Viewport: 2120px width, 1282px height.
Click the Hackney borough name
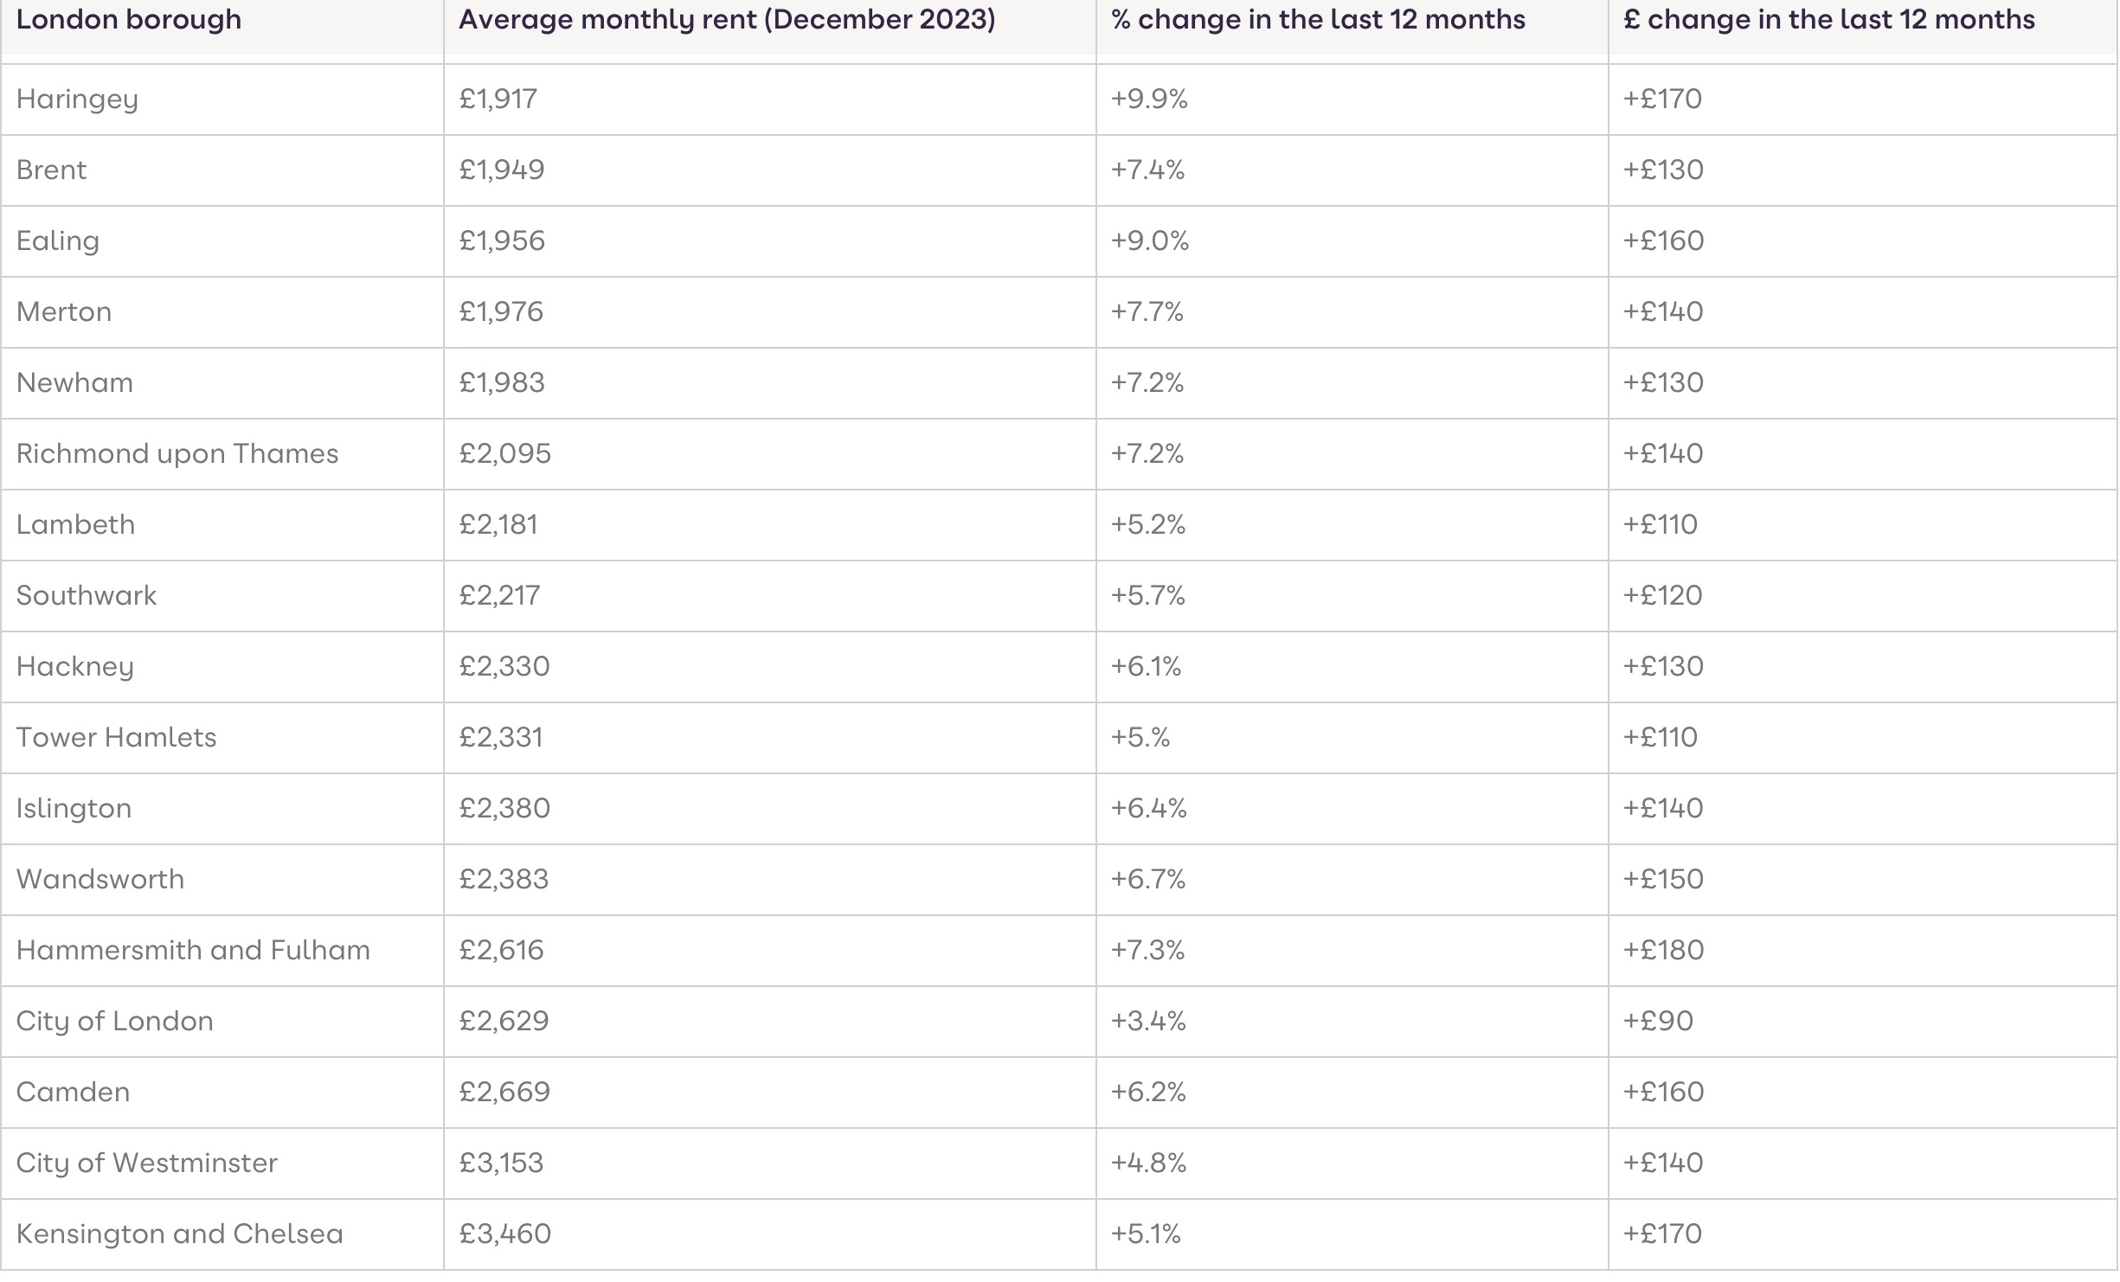coord(75,667)
